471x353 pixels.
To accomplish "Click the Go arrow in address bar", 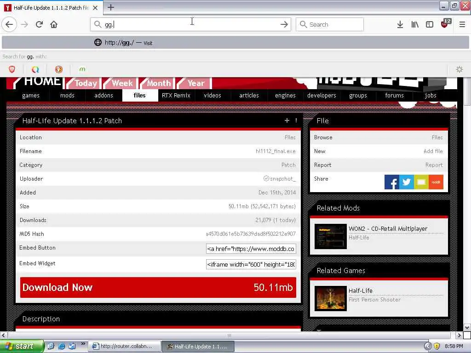I will coord(284,24).
